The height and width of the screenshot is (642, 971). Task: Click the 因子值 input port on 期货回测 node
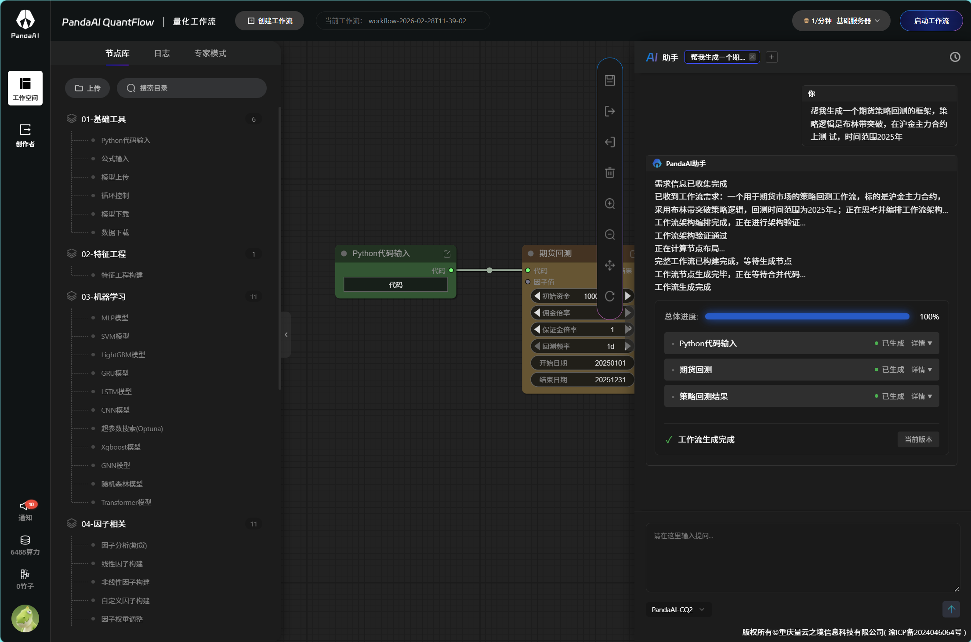528,282
